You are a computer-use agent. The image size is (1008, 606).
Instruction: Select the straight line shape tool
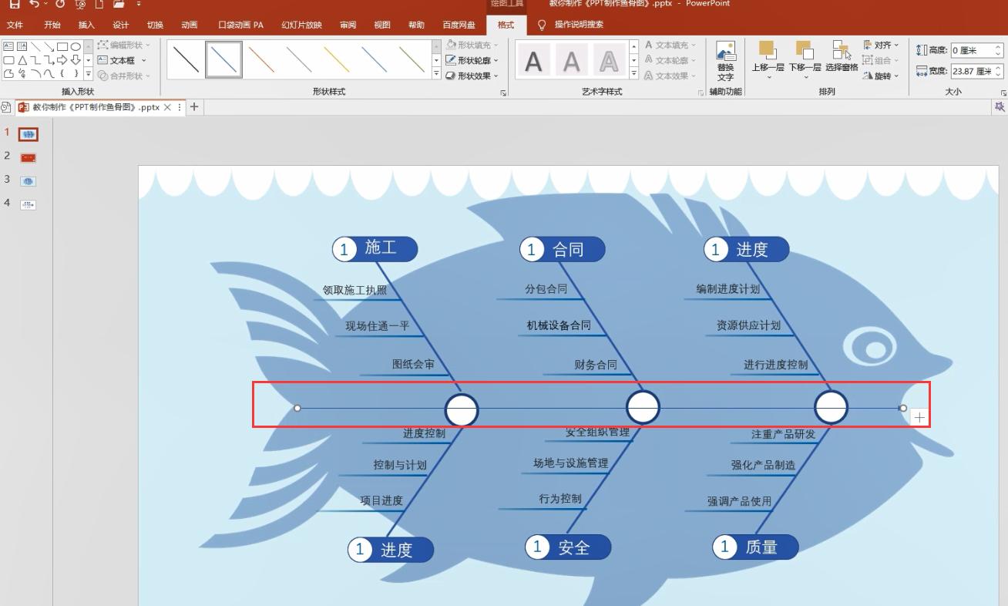[36, 48]
